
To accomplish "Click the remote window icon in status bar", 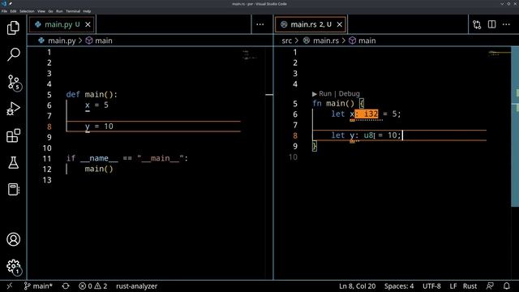I will (x=9, y=286).
